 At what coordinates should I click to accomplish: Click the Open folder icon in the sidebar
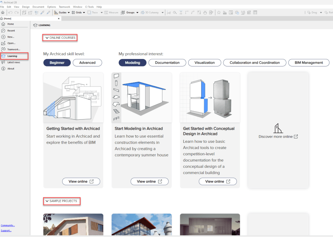click(x=4, y=43)
